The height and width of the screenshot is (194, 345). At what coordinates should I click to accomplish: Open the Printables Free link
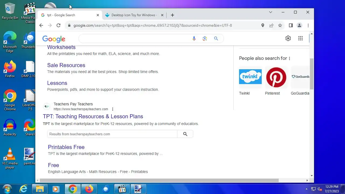pyautogui.click(x=66, y=147)
